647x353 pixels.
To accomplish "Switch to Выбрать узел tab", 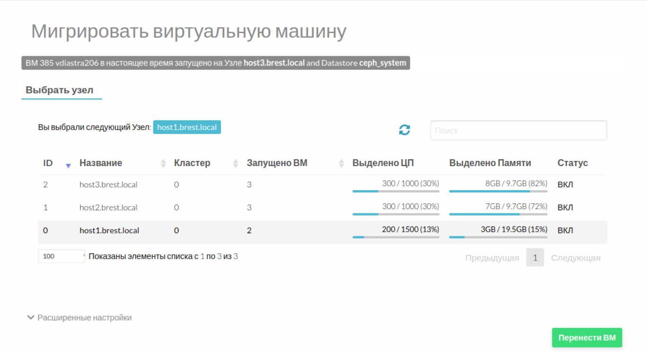I will (x=60, y=90).
